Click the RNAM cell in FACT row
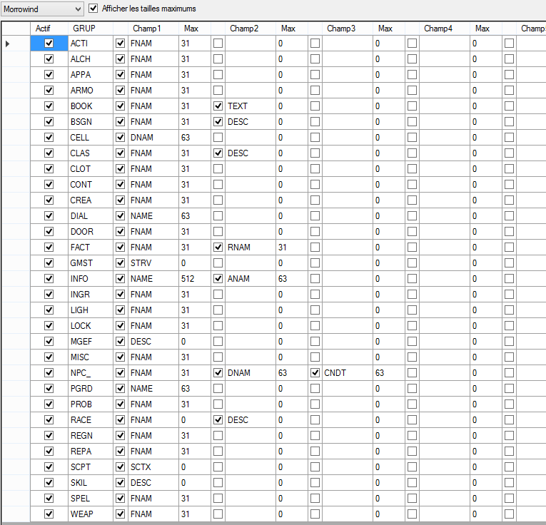 click(x=250, y=248)
